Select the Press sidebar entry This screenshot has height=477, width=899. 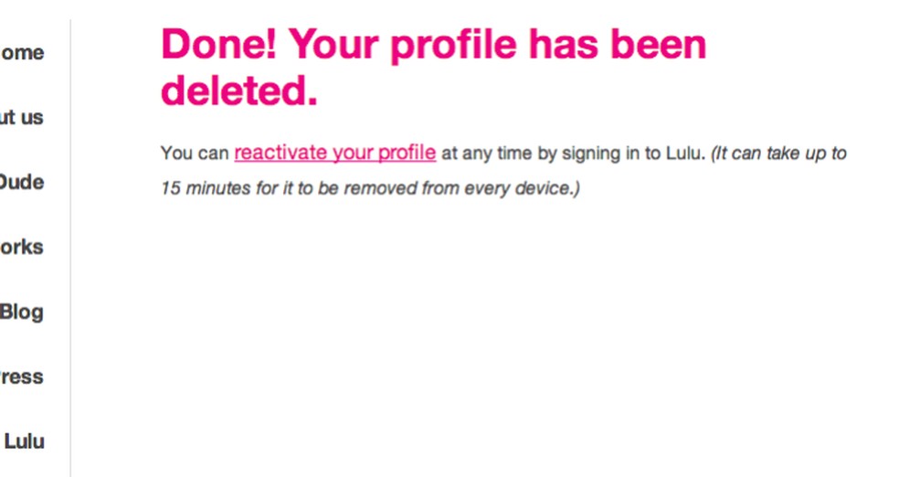coord(22,377)
